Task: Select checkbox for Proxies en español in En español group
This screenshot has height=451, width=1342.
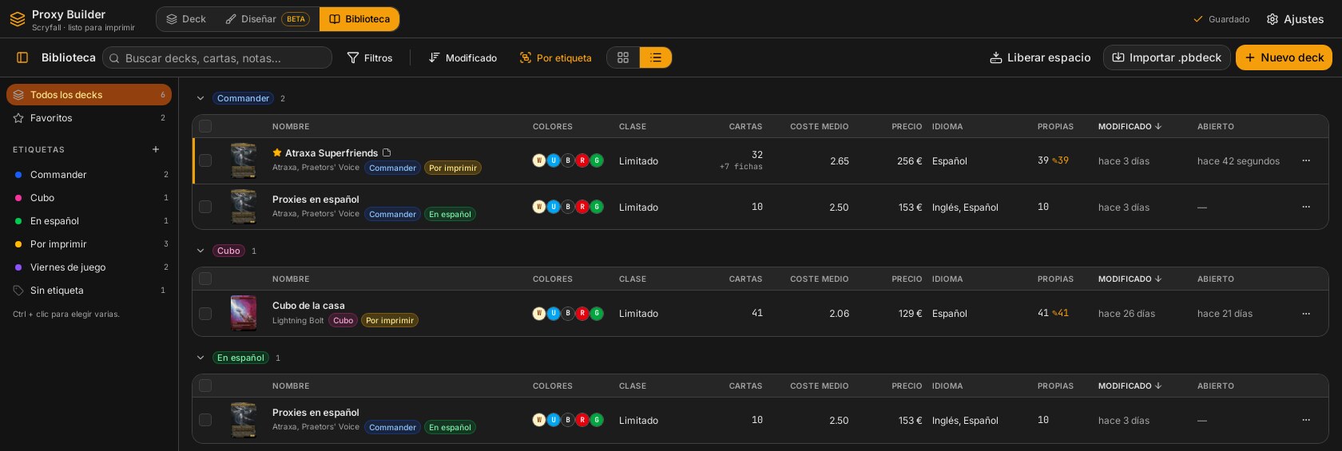Action: (x=205, y=420)
